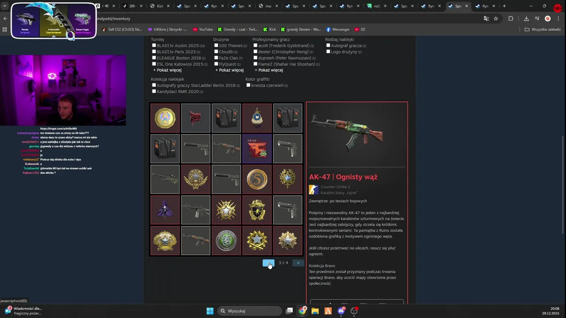This screenshot has width=566, height=318.
Task: Tick the 100 Thieves team checkbox
Action: pyautogui.click(x=216, y=45)
